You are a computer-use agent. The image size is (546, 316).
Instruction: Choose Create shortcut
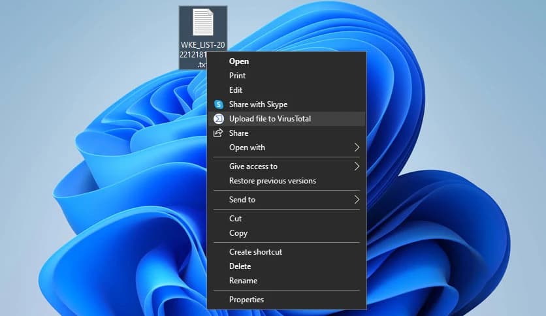pos(255,252)
